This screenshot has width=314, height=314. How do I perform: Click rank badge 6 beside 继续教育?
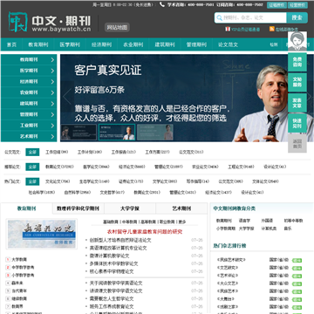pyautogui.click(x=8, y=298)
